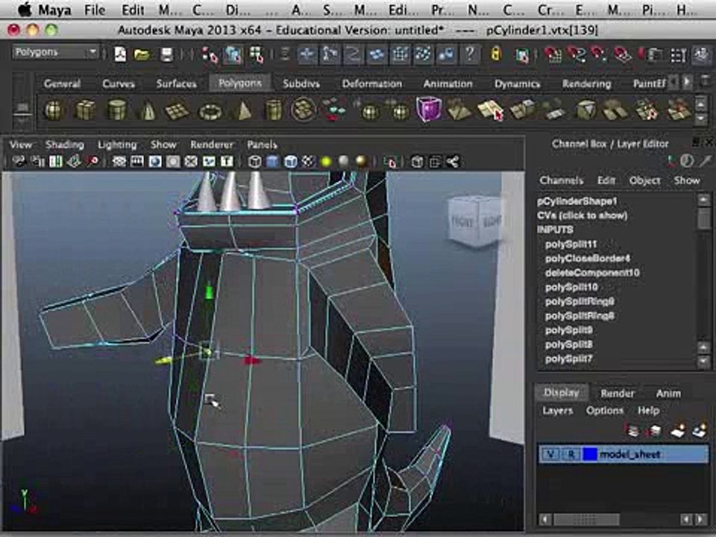Click the Channels menu in Channel Box
Image resolution: width=716 pixels, height=537 pixels.
point(561,180)
